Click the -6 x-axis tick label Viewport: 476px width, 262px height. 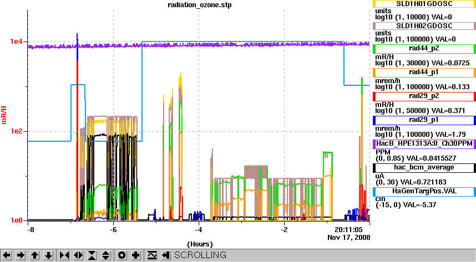pyautogui.click(x=113, y=230)
